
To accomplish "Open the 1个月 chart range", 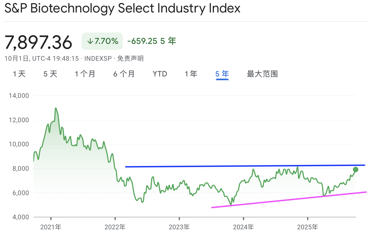I will coord(85,74).
